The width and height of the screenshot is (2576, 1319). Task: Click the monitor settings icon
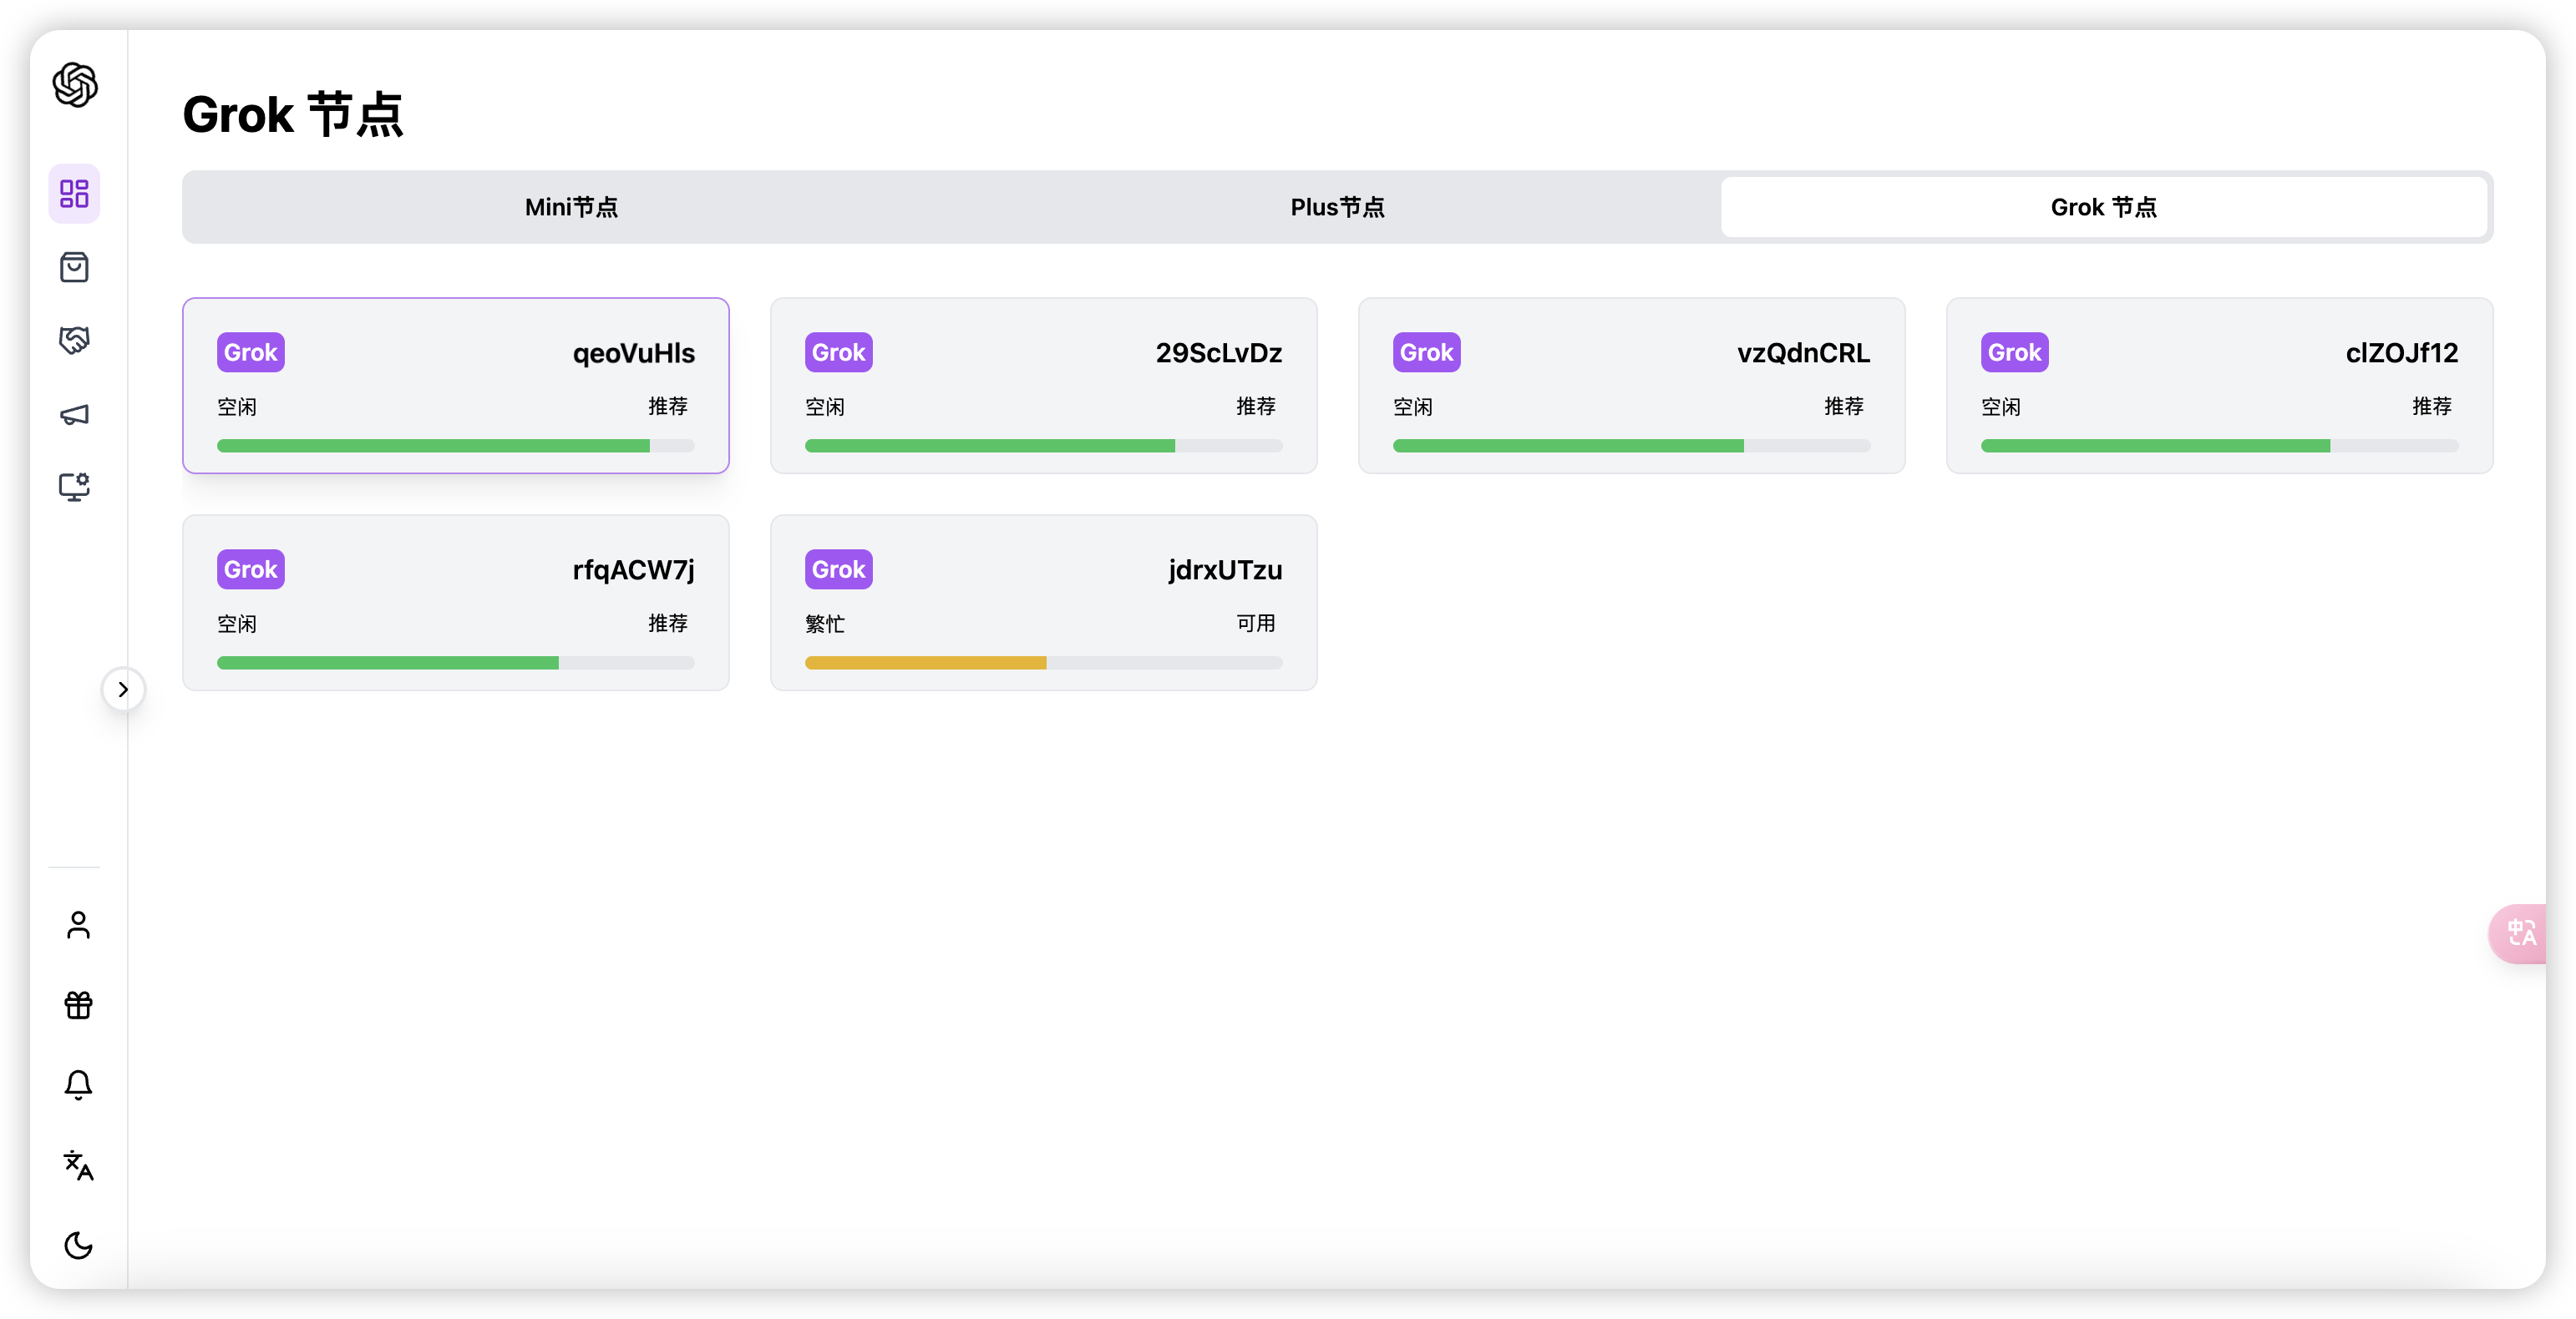click(75, 487)
